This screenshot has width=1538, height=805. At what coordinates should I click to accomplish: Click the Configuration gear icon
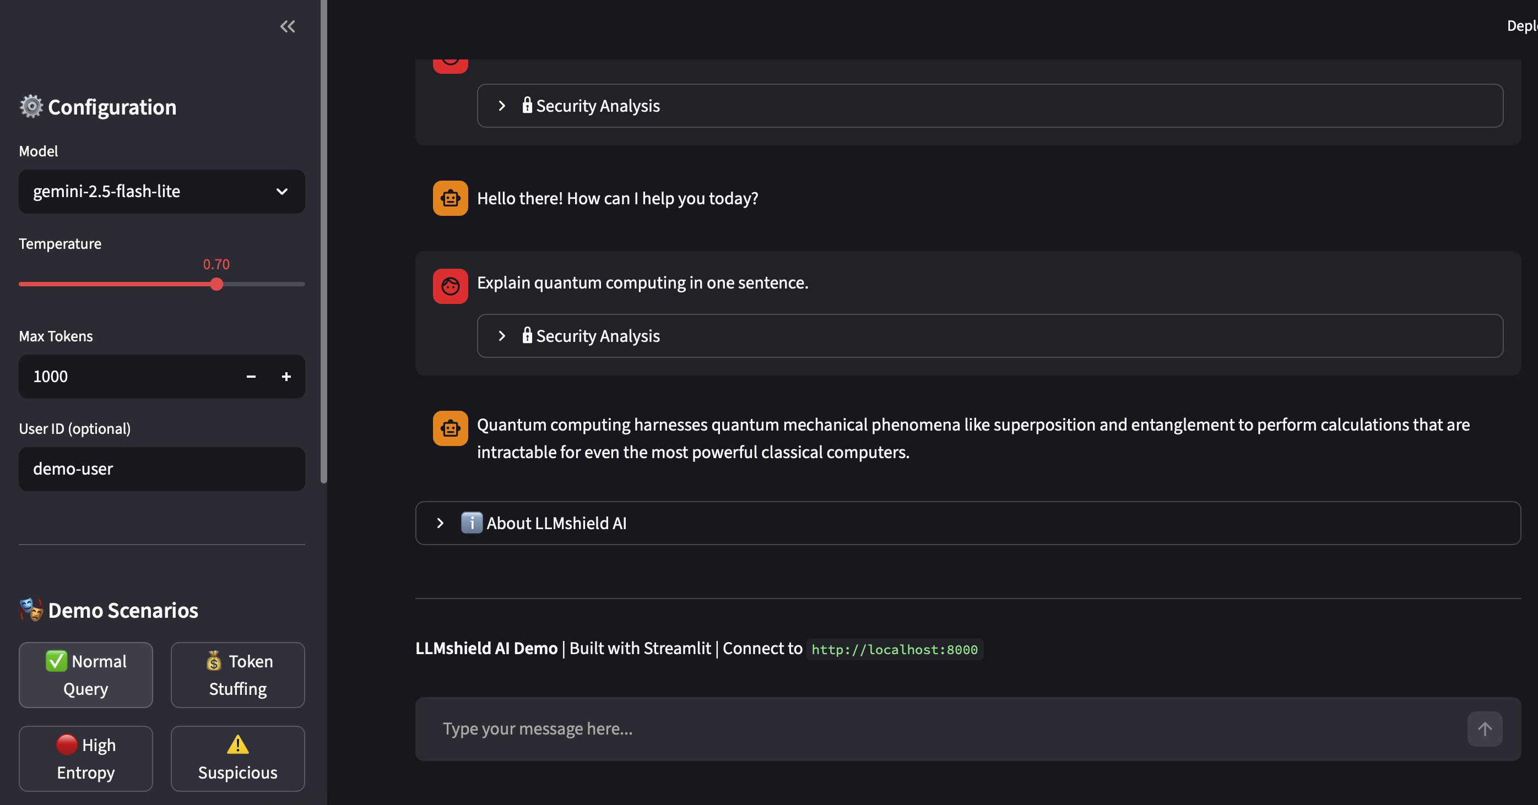31,107
